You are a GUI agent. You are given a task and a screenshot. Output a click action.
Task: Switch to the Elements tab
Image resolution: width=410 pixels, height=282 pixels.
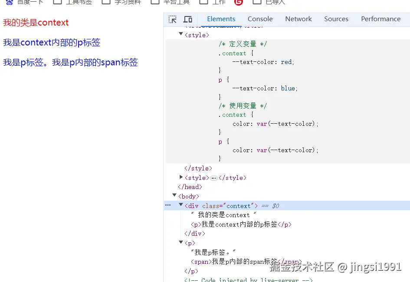(x=221, y=19)
